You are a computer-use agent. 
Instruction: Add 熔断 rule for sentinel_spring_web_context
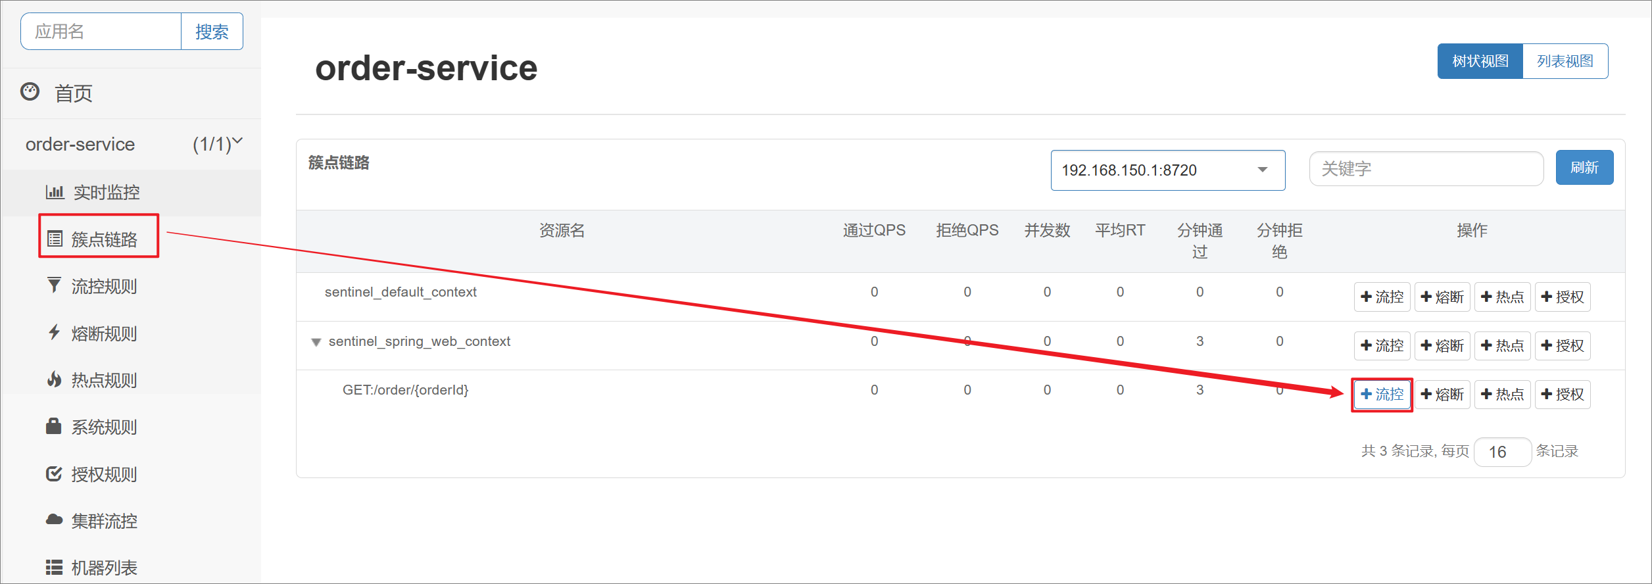coord(1442,345)
